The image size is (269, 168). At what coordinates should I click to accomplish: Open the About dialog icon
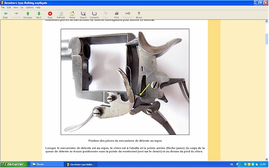click(x=139, y=15)
